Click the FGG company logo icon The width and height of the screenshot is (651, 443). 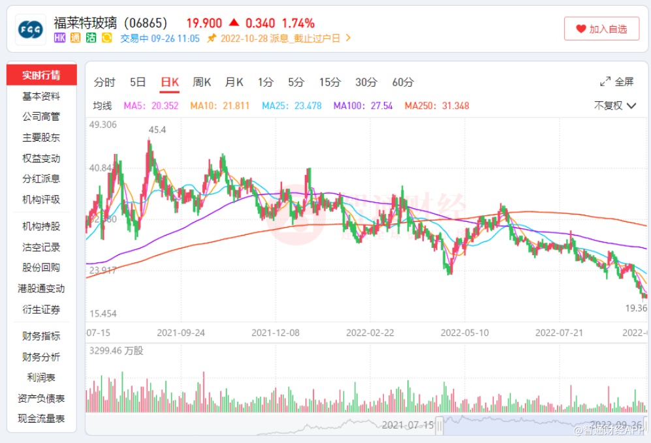pyautogui.click(x=31, y=29)
